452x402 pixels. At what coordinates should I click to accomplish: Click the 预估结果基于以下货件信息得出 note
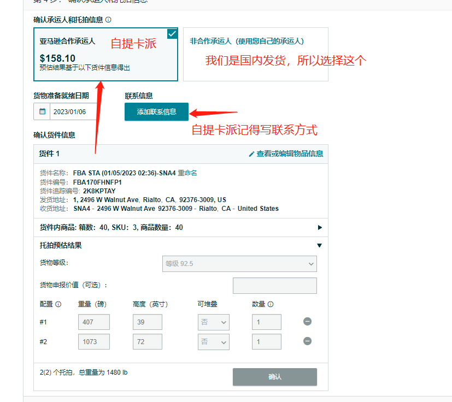coord(85,68)
